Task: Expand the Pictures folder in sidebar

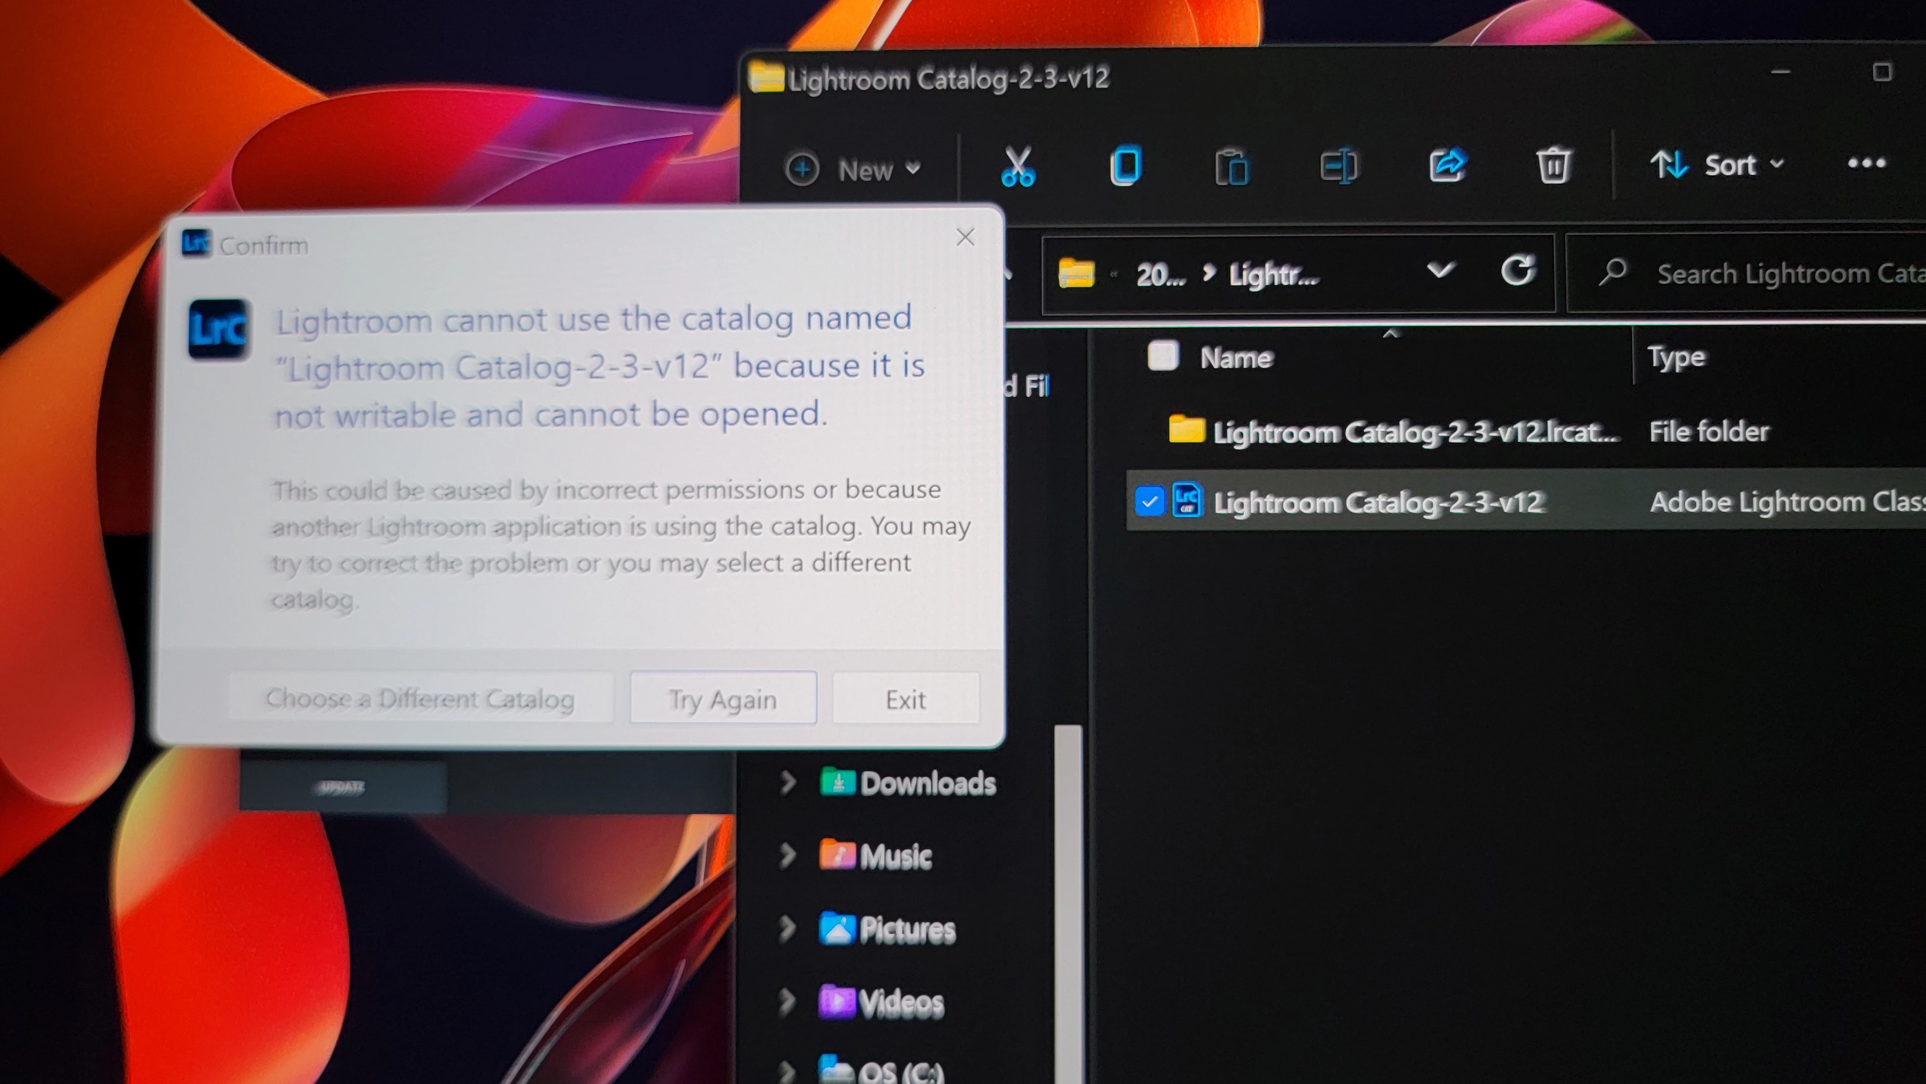Action: (x=787, y=929)
